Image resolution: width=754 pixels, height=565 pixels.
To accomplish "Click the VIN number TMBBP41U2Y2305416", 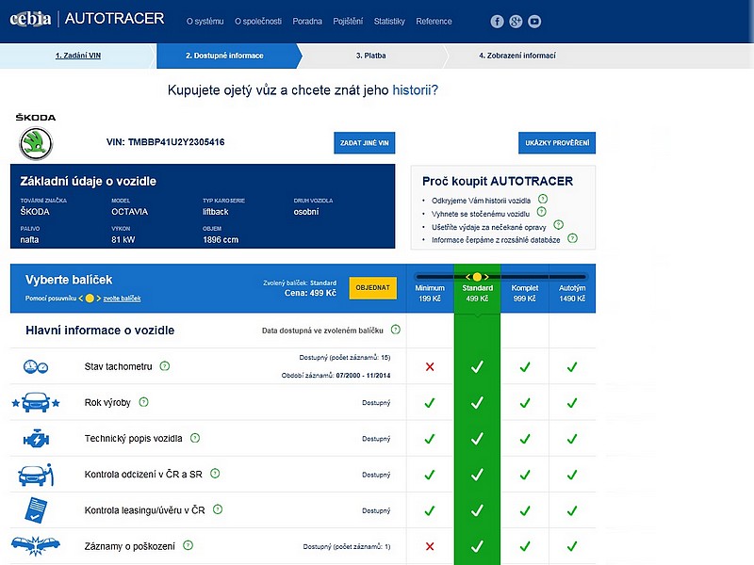I will point(176,142).
